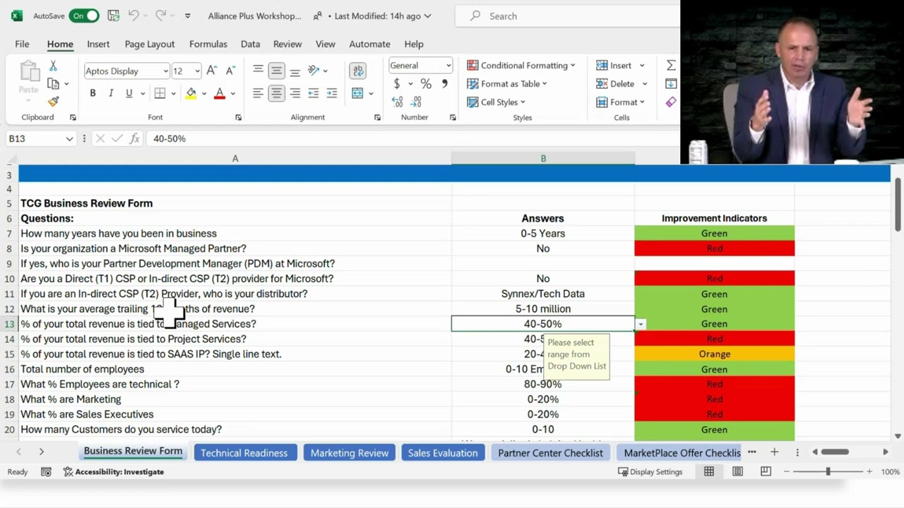The width and height of the screenshot is (904, 508).
Task: Add a new sheet with plus icon
Action: coord(775,452)
